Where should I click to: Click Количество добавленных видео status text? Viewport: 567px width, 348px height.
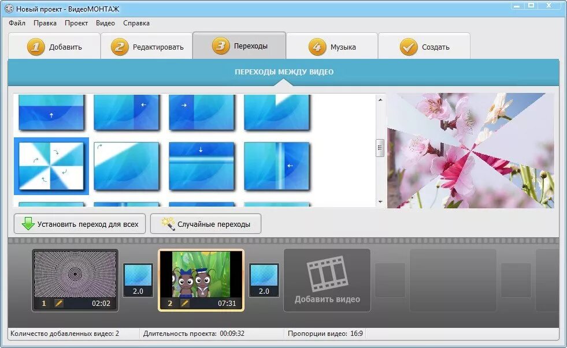[65, 334]
